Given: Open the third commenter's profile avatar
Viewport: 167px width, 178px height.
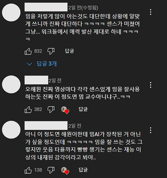Looking at the screenshot, I should click(x=11, y=130).
